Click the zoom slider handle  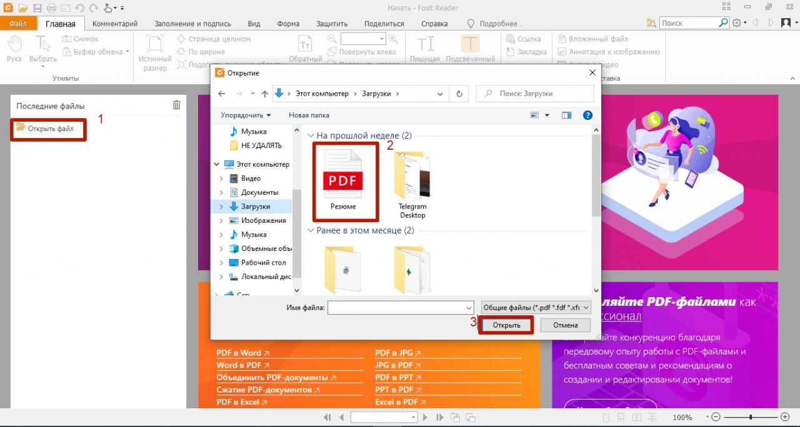click(x=751, y=417)
